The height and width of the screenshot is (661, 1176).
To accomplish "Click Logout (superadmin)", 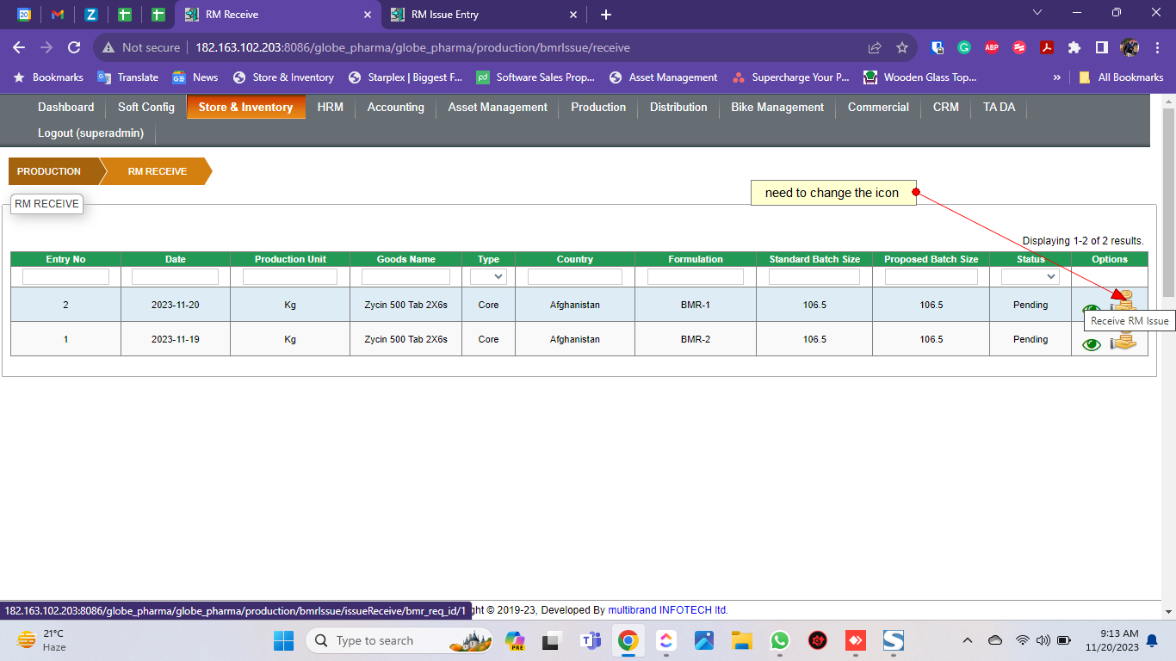I will point(90,133).
